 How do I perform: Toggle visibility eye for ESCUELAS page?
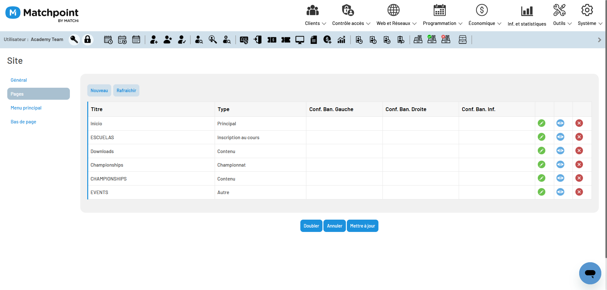[560, 137]
